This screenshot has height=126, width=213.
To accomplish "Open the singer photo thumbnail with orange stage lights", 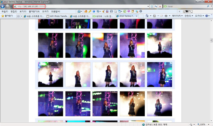I will 132,104.
